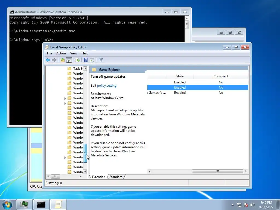Click the Show desktop strip at taskbar end
This screenshot has height=210, width=280.
point(278,205)
